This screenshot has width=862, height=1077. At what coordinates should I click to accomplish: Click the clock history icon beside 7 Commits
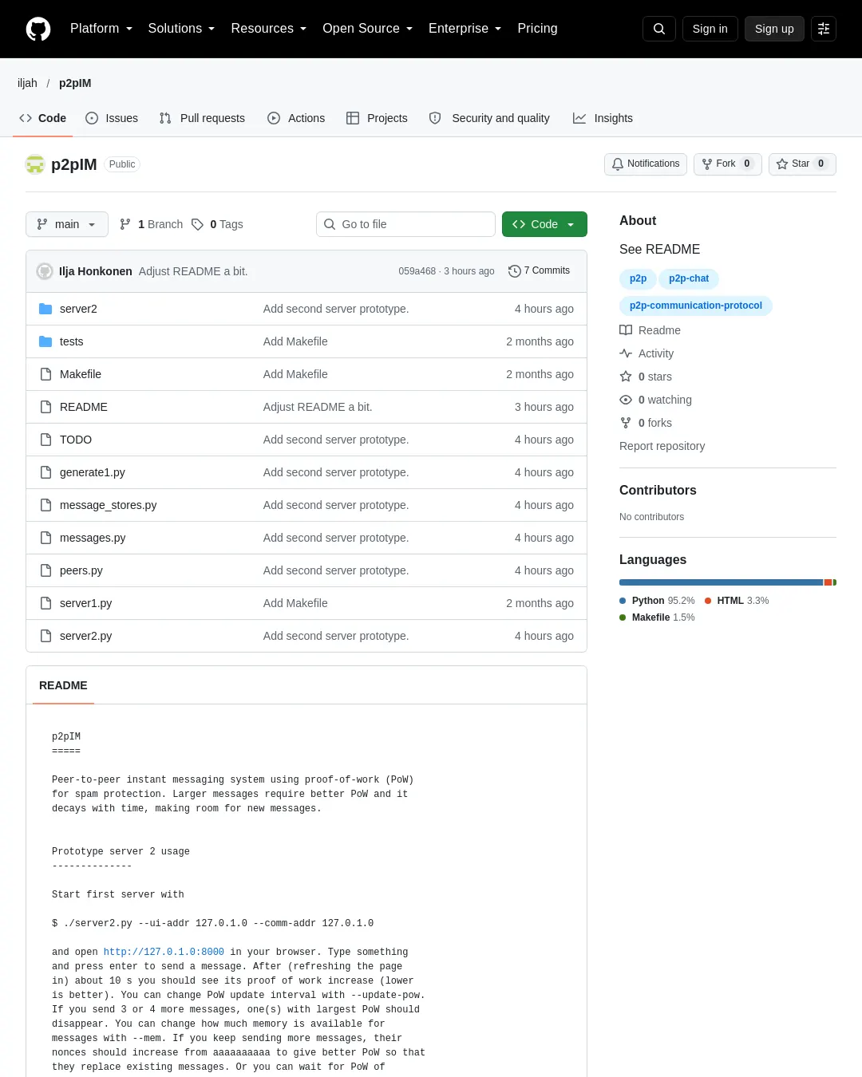click(x=515, y=271)
